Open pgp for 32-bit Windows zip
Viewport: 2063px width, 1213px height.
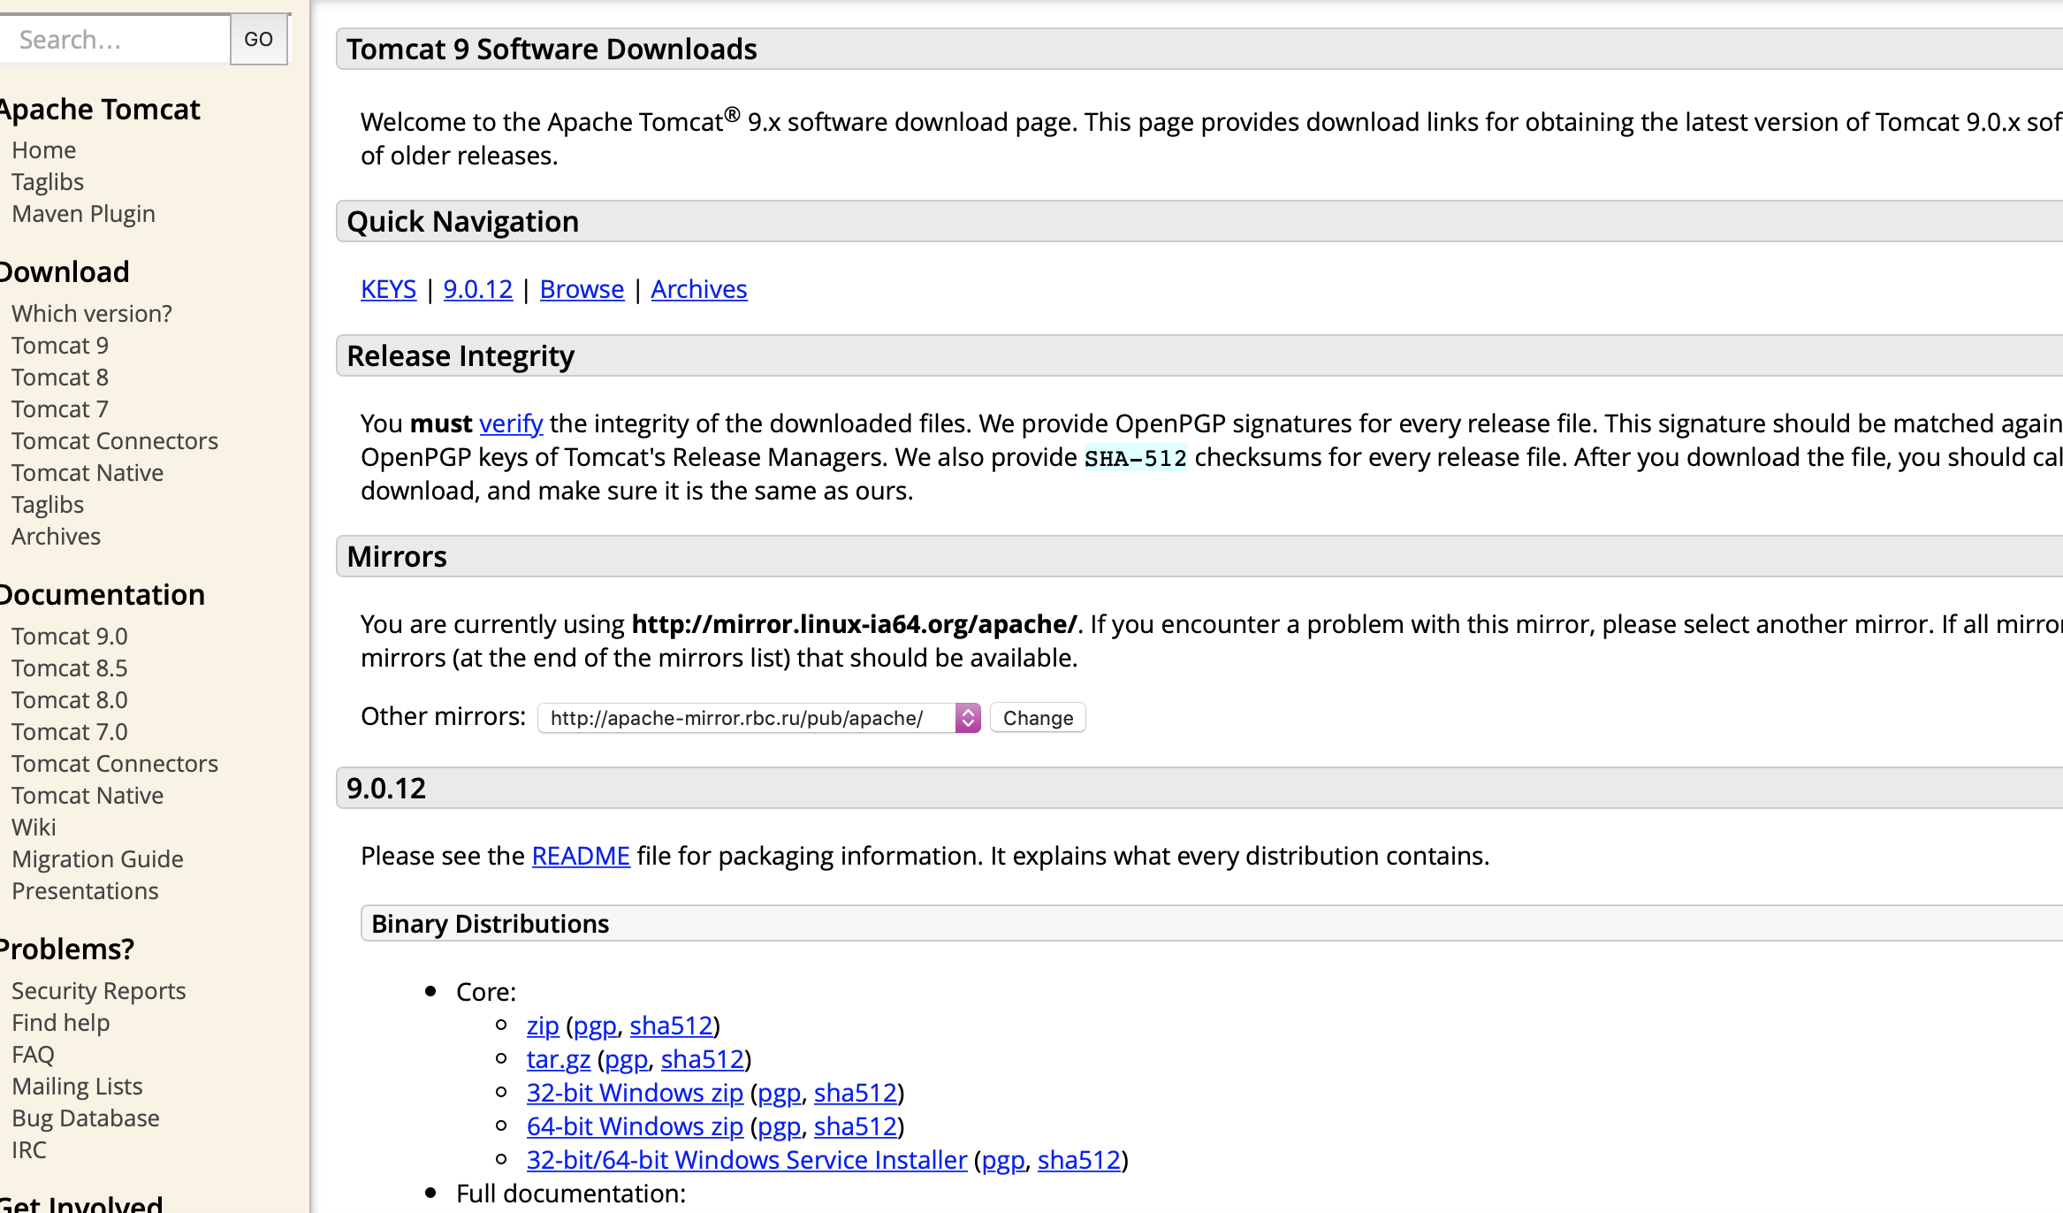pyautogui.click(x=780, y=1093)
